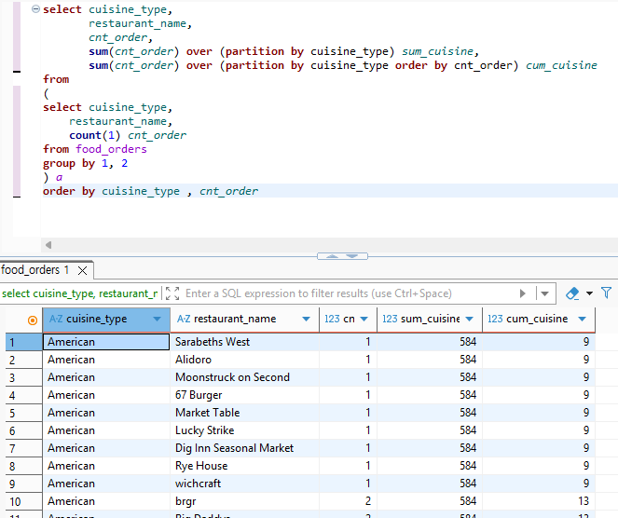Click the eraser clear-filter icon
The width and height of the screenshot is (618, 518).
click(572, 293)
